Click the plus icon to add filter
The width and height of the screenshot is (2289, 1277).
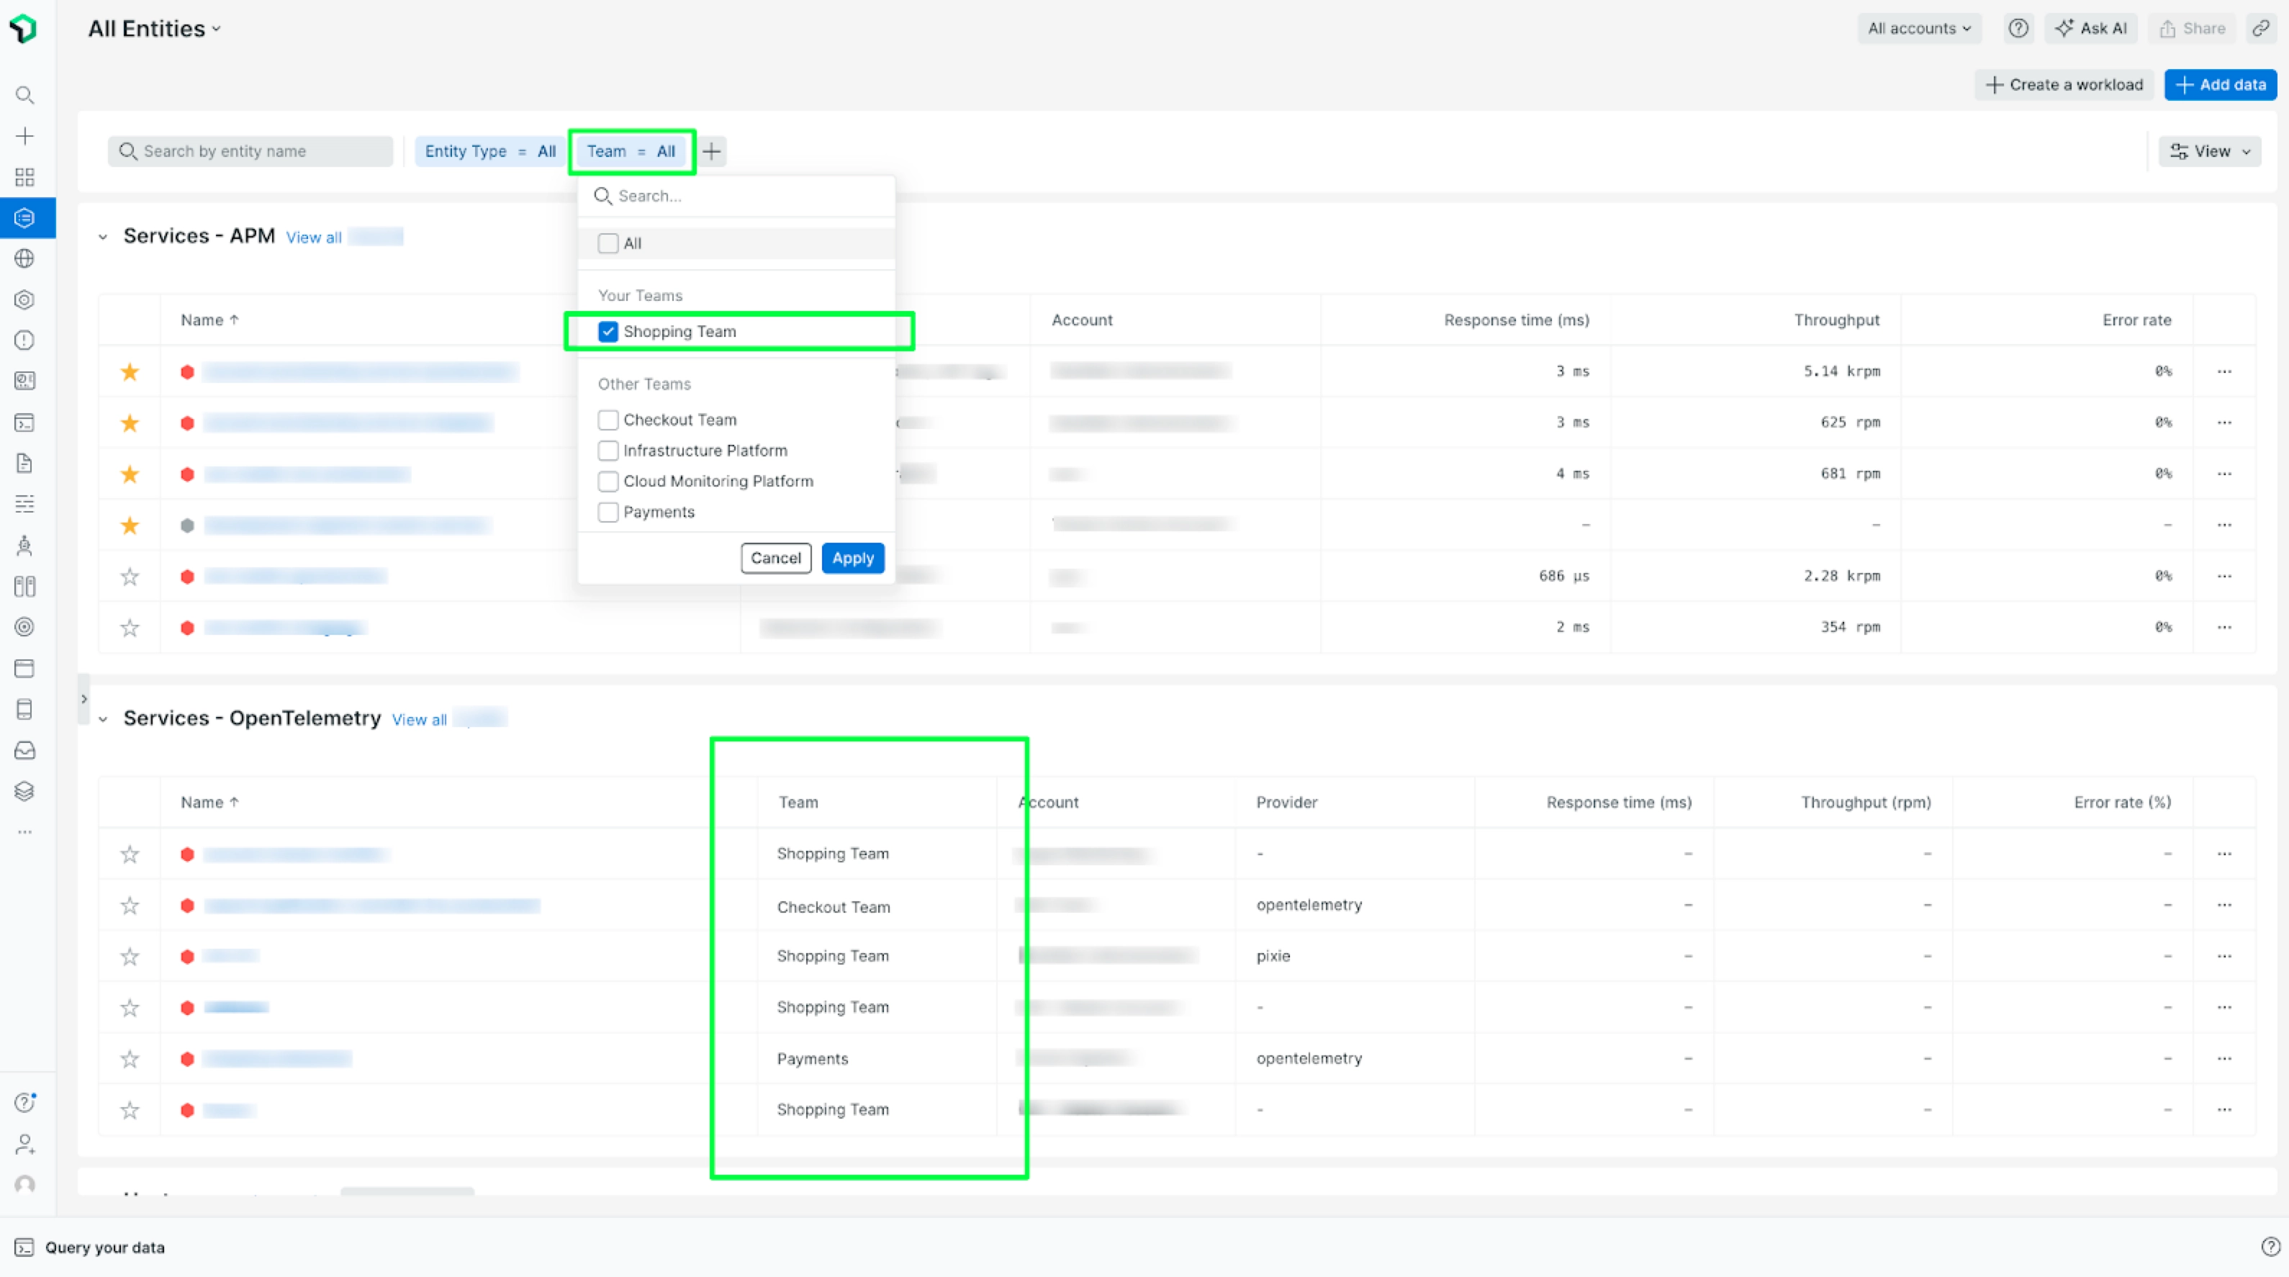click(x=712, y=151)
